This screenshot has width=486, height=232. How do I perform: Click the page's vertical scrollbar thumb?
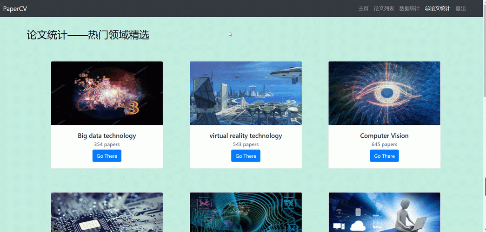[x=485, y=187]
